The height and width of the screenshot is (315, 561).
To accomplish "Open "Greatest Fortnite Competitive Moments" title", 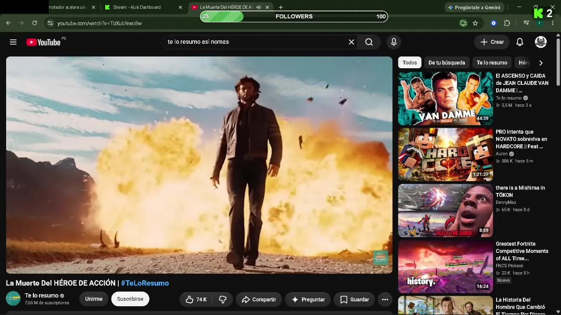I will pyautogui.click(x=522, y=251).
